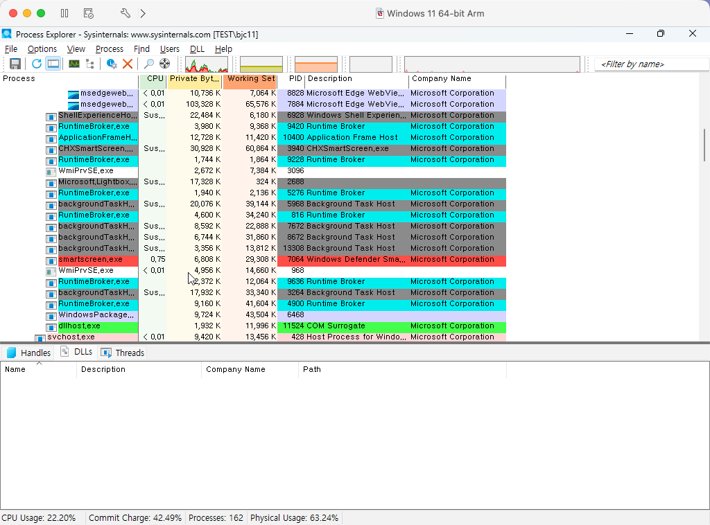Sort by Working Set column header
The height and width of the screenshot is (525, 710).
[250, 79]
